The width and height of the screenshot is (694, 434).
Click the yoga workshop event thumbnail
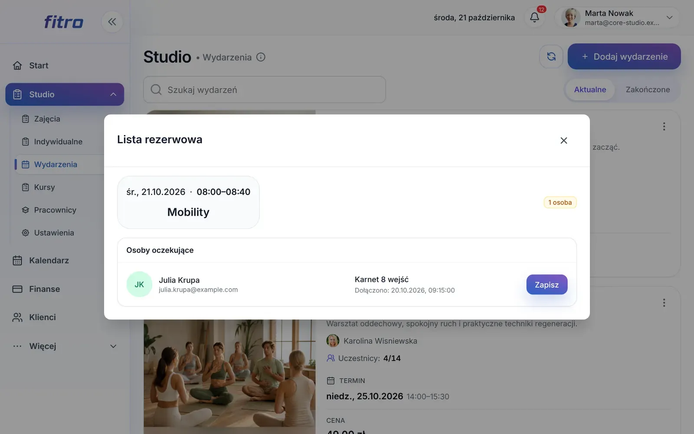pyautogui.click(x=229, y=375)
